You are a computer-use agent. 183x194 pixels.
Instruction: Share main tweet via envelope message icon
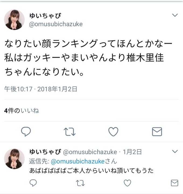157,132
